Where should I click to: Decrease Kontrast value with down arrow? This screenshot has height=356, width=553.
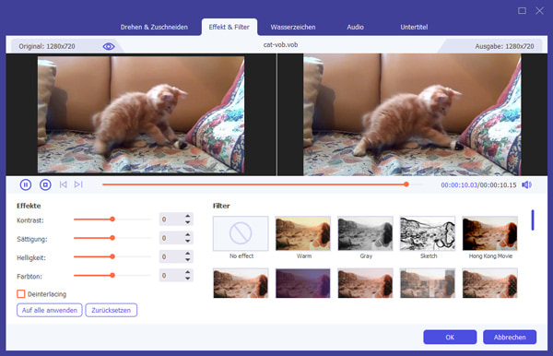pyautogui.click(x=188, y=222)
